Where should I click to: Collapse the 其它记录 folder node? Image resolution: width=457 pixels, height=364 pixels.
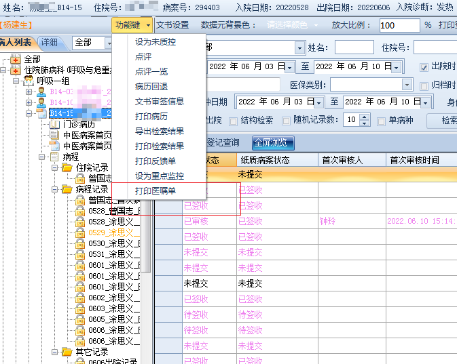click(54, 352)
